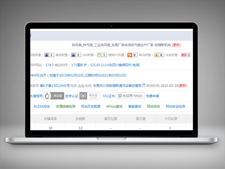Click the Shenma weight orange icon
This screenshot has width=225, height=169.
point(156,55)
